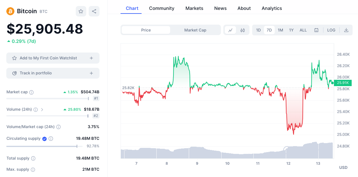Click the 3.75% Volume/Market cap value

pyautogui.click(x=93, y=127)
